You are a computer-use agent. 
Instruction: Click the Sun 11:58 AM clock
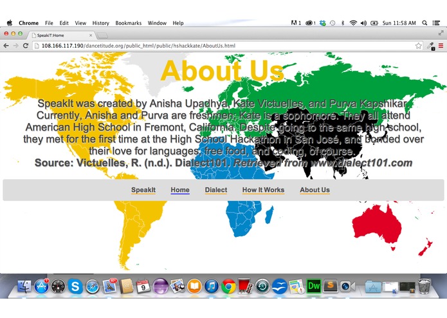tap(399, 23)
